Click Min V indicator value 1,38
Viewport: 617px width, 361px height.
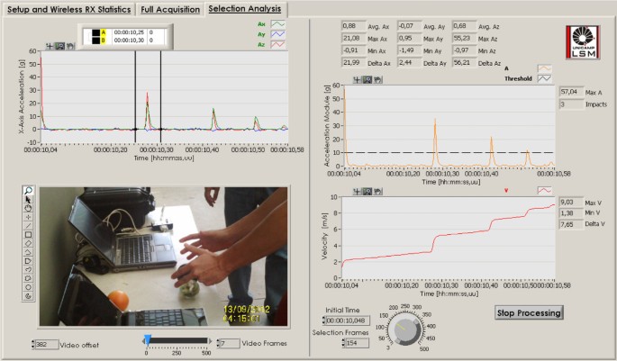click(x=571, y=213)
